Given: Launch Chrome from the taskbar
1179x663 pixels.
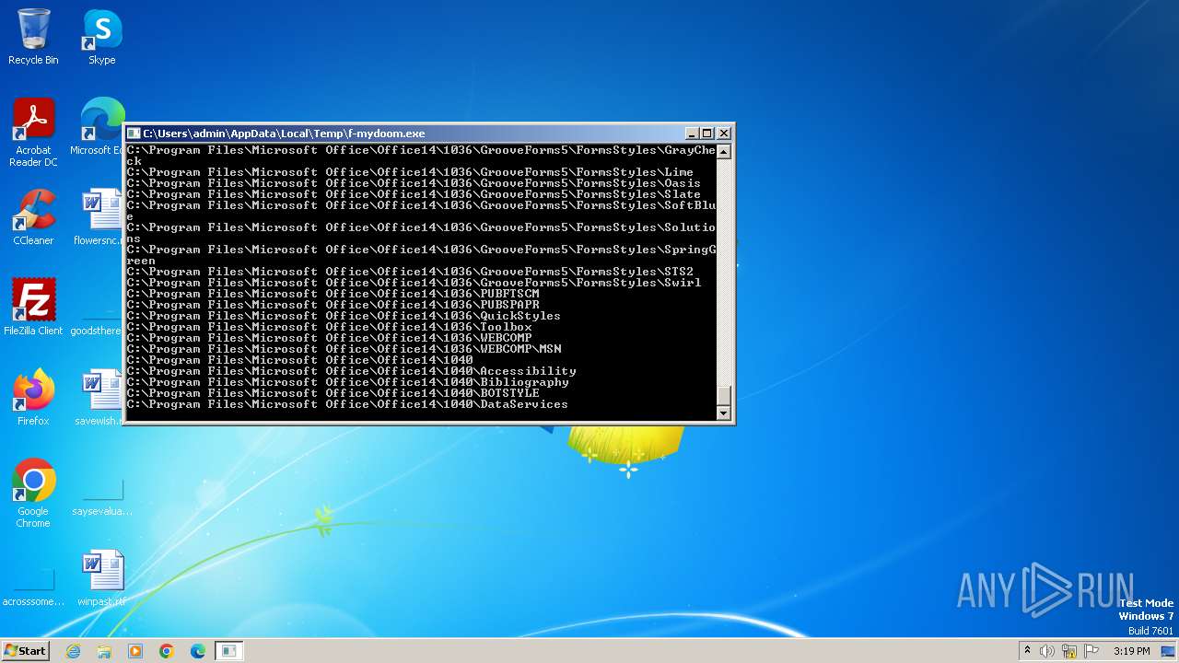Looking at the screenshot, I should point(167,651).
